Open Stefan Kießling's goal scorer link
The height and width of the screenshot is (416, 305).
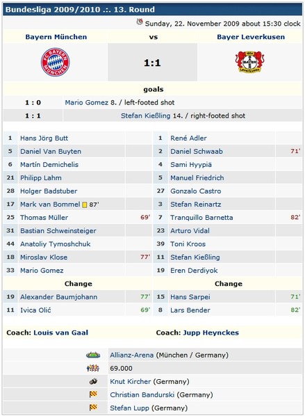(x=145, y=116)
